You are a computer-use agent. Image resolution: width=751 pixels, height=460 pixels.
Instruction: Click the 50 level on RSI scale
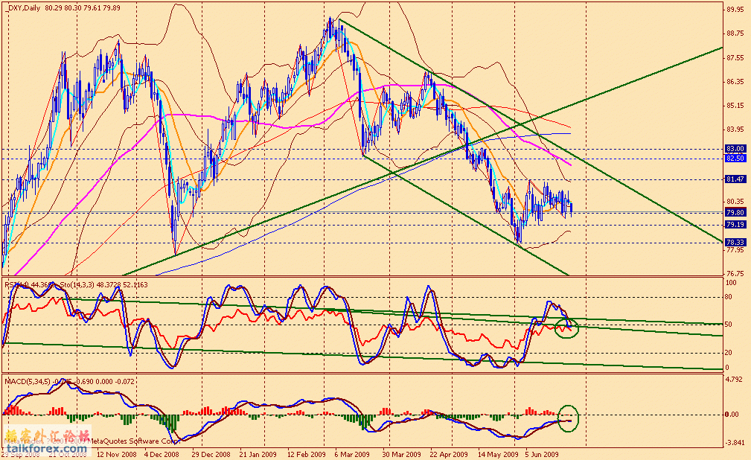click(x=728, y=325)
